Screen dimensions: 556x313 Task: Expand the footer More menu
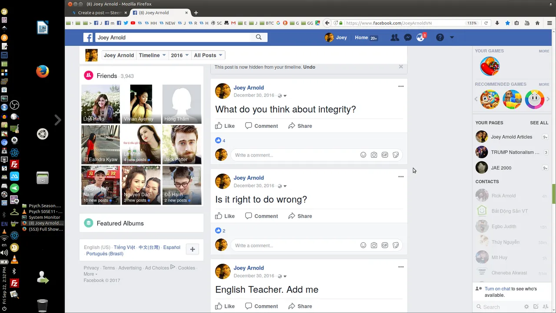[x=90, y=274]
